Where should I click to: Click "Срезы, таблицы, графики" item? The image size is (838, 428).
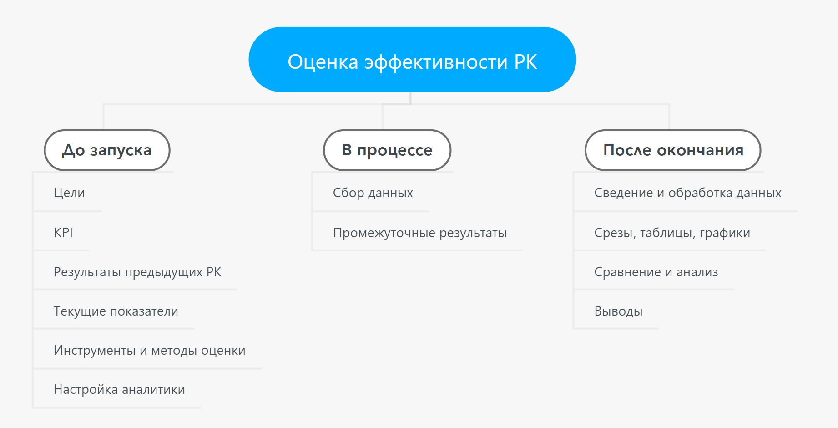[672, 233]
